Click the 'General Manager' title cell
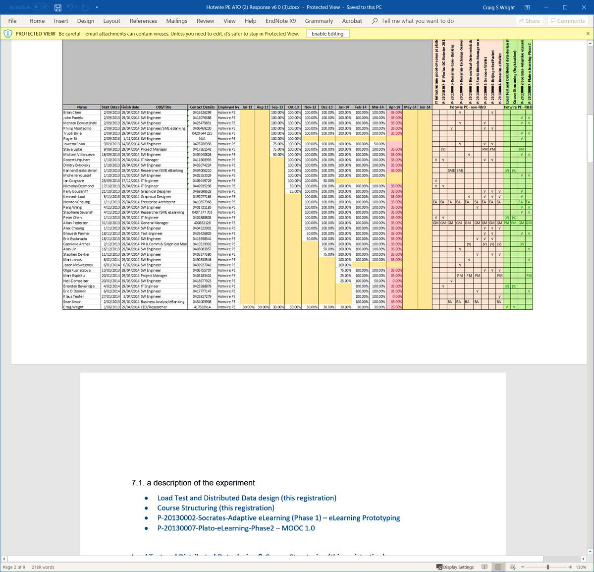 [x=163, y=223]
